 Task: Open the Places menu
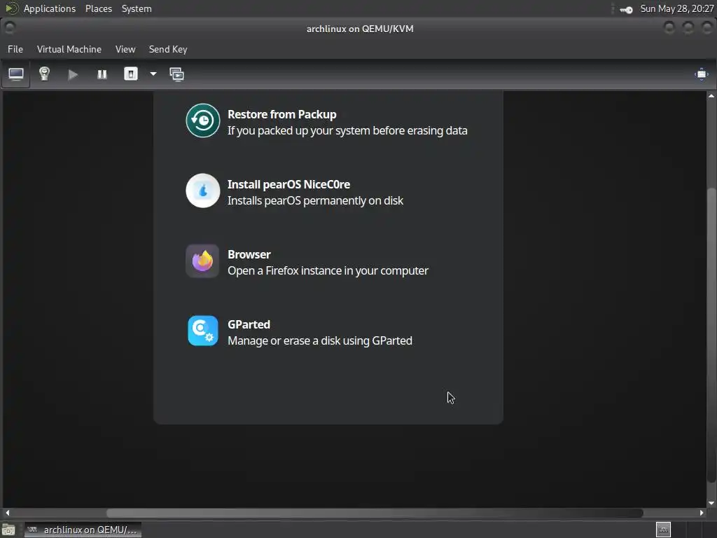click(99, 8)
